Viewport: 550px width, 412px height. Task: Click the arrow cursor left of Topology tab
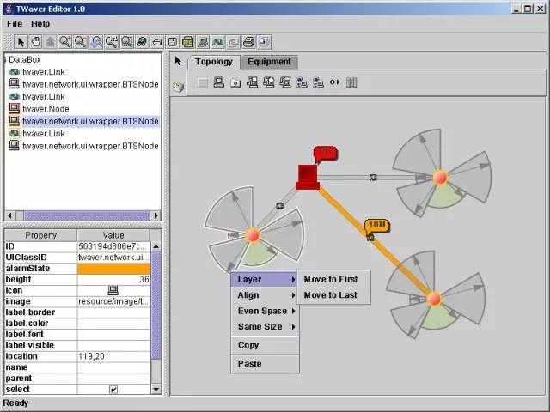click(x=178, y=61)
